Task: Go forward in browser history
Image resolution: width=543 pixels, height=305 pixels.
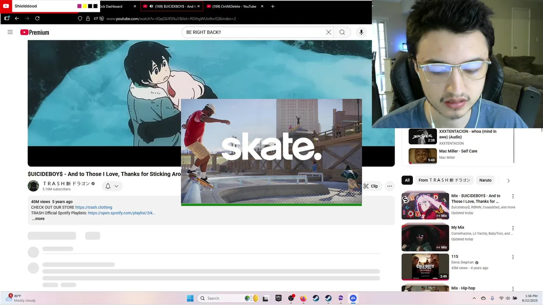Action: point(27,18)
